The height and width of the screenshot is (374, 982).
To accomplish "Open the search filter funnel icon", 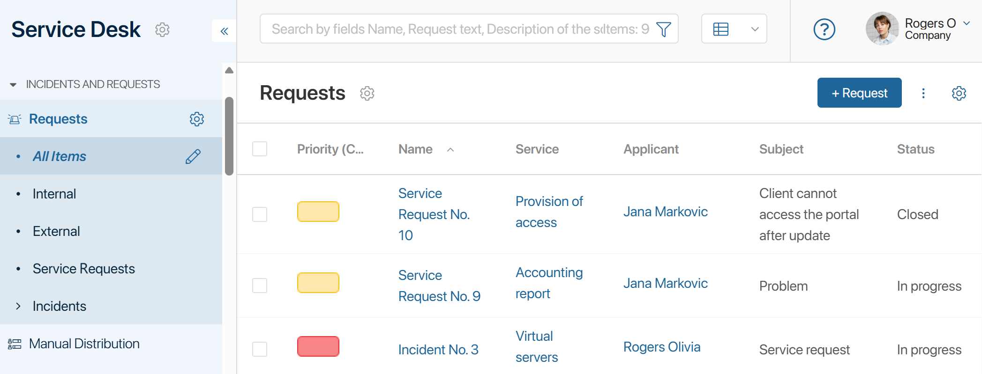I will point(663,29).
